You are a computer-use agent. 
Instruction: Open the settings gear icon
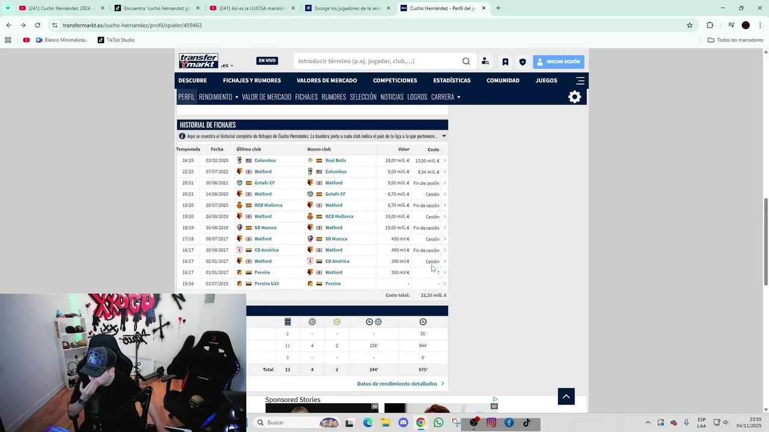tap(575, 97)
